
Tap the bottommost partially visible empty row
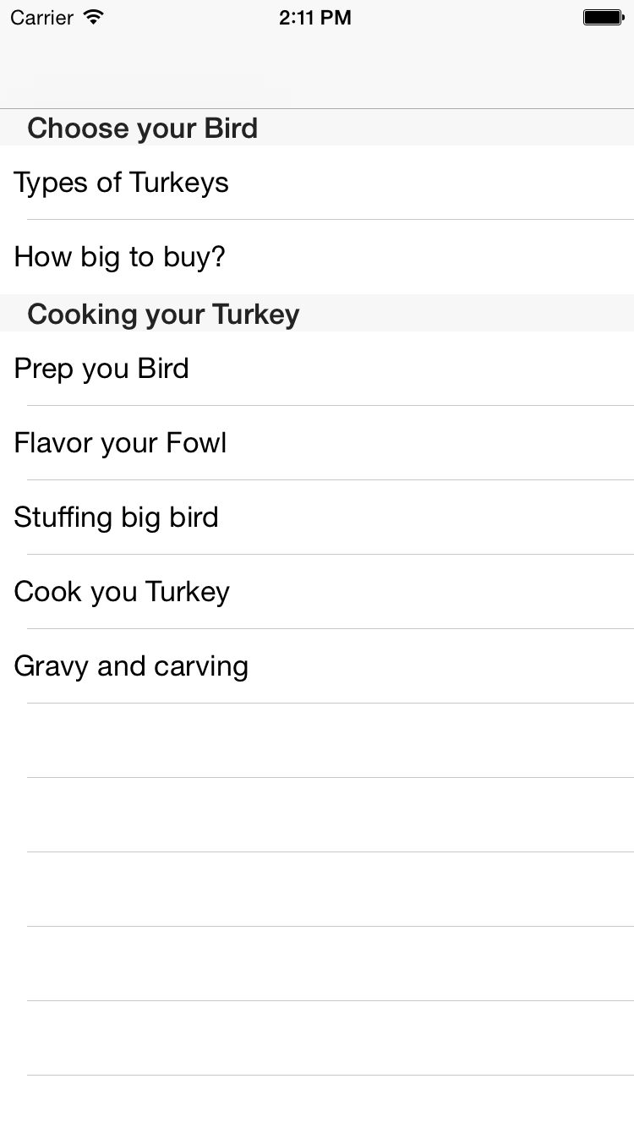tap(317, 1102)
